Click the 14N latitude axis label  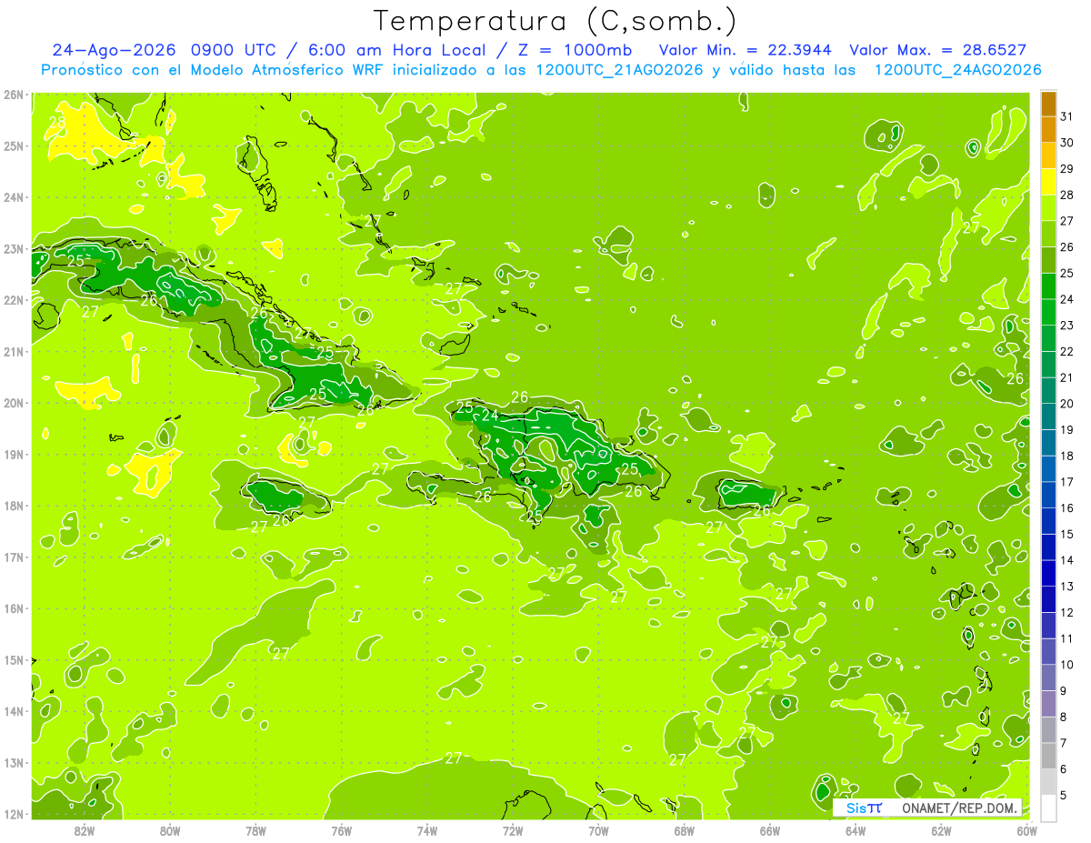[x=14, y=711]
